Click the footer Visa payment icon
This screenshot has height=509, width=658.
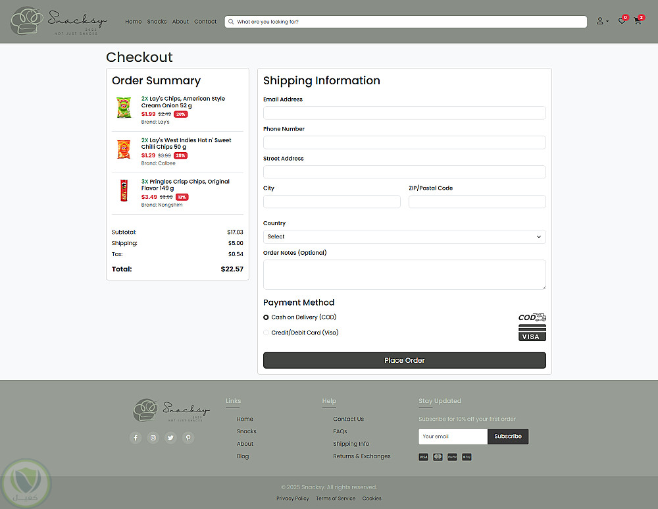423,457
